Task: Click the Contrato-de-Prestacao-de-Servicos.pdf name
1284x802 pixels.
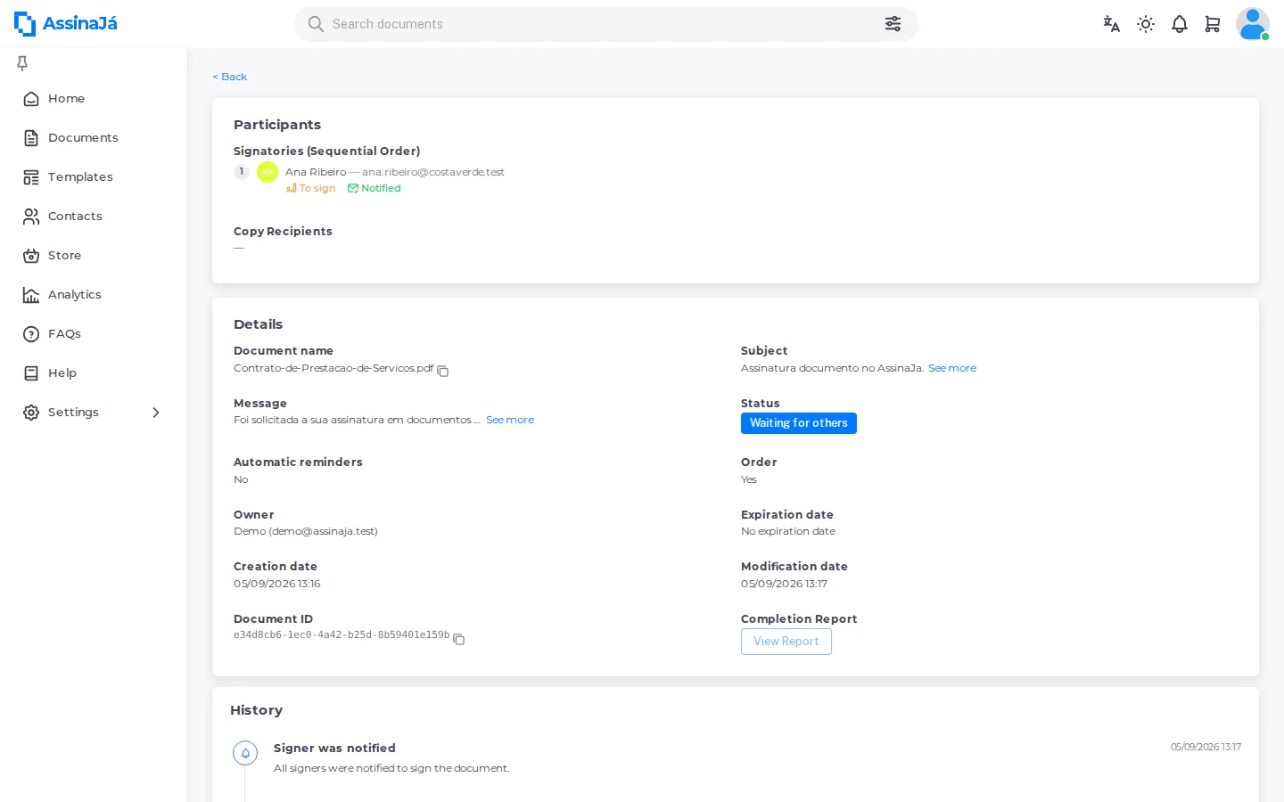Action: click(333, 368)
